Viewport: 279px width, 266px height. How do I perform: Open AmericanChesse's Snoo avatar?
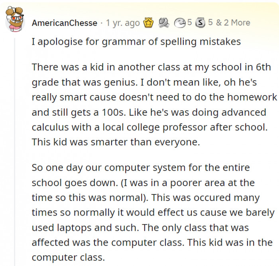[x=15, y=19]
